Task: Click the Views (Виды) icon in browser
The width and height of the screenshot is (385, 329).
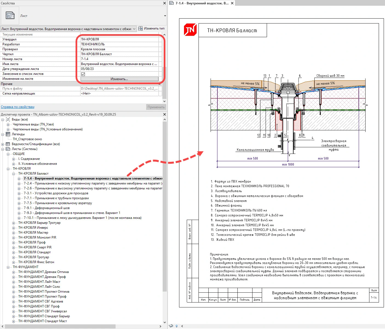Action: (8, 119)
